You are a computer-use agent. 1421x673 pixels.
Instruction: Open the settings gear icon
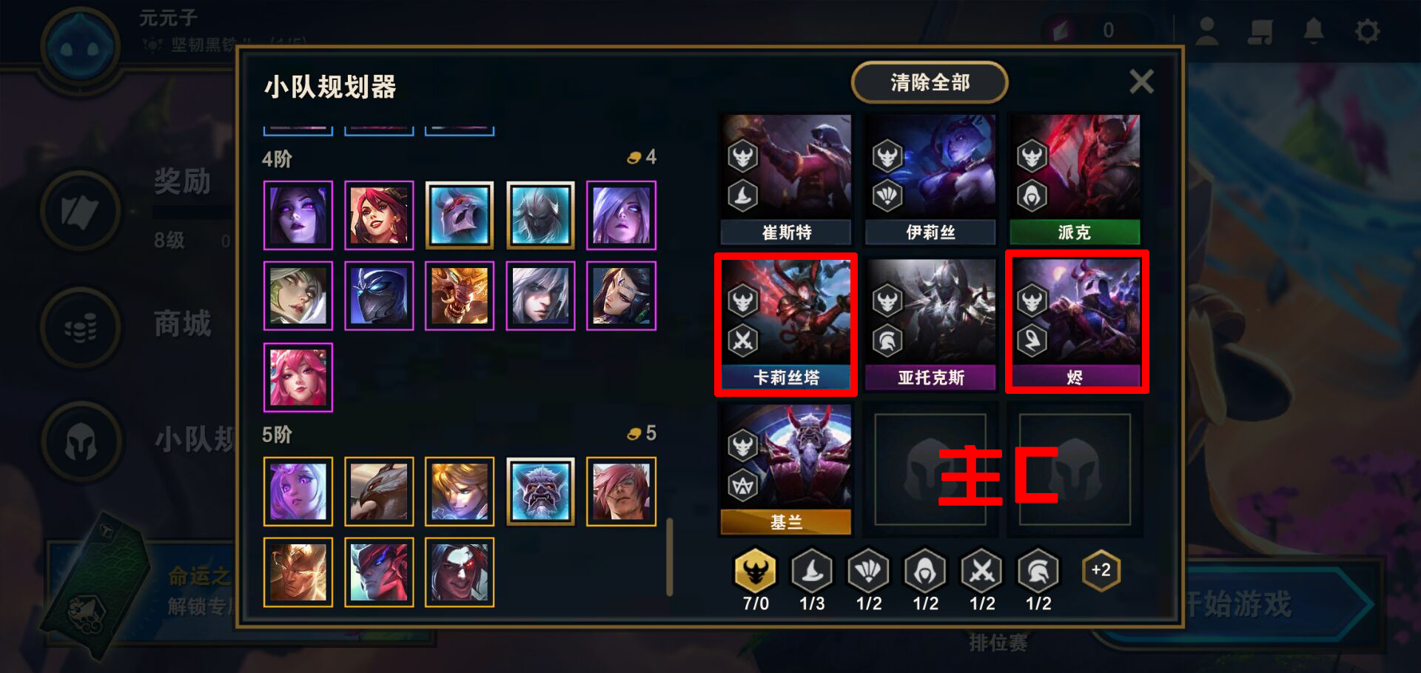(x=1367, y=31)
